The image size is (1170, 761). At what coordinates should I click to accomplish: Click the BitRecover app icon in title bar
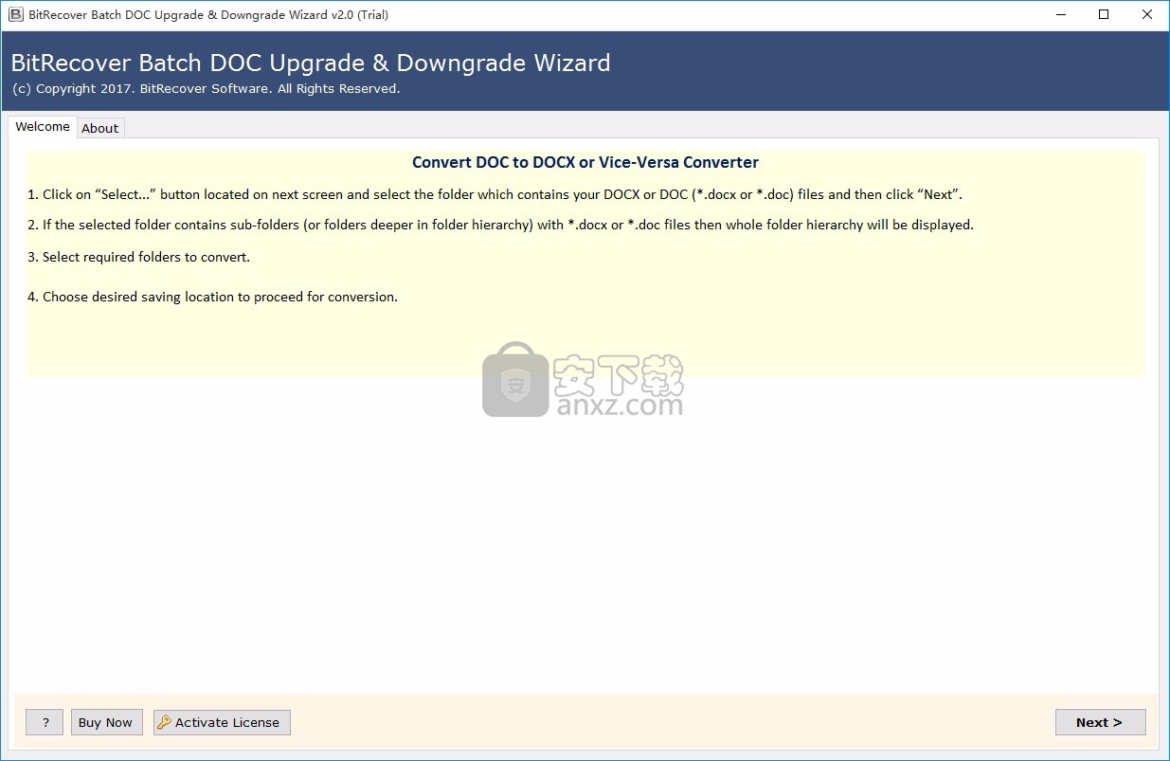coord(14,14)
